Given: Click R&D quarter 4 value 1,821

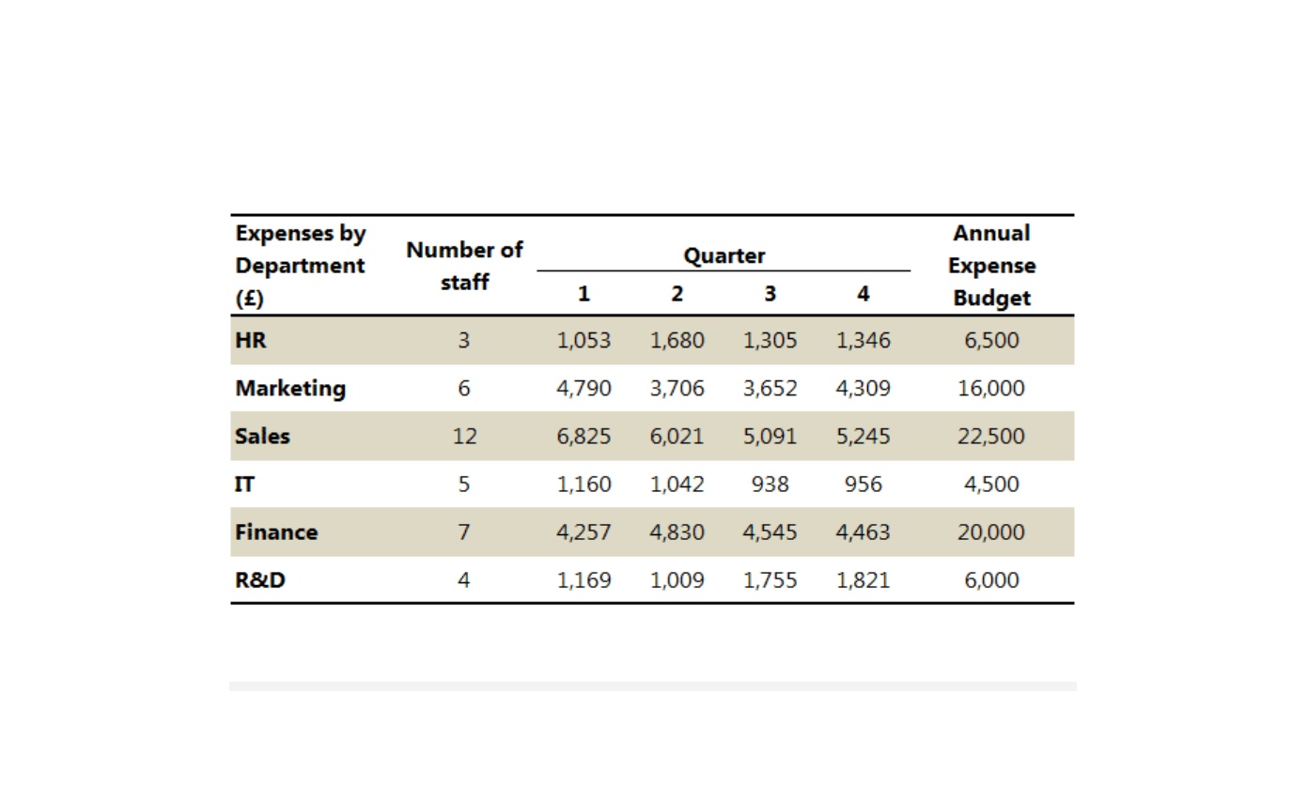Looking at the screenshot, I should pos(863,579).
